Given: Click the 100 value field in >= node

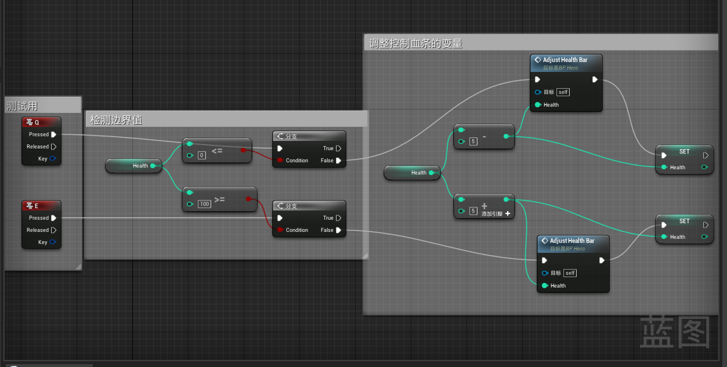Looking at the screenshot, I should click(204, 204).
